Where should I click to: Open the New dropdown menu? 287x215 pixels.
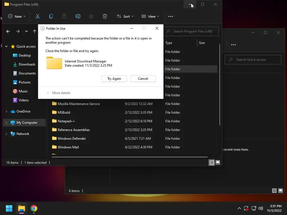17,16
